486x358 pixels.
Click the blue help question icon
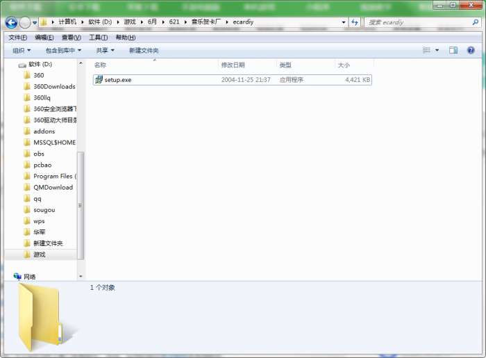point(471,50)
